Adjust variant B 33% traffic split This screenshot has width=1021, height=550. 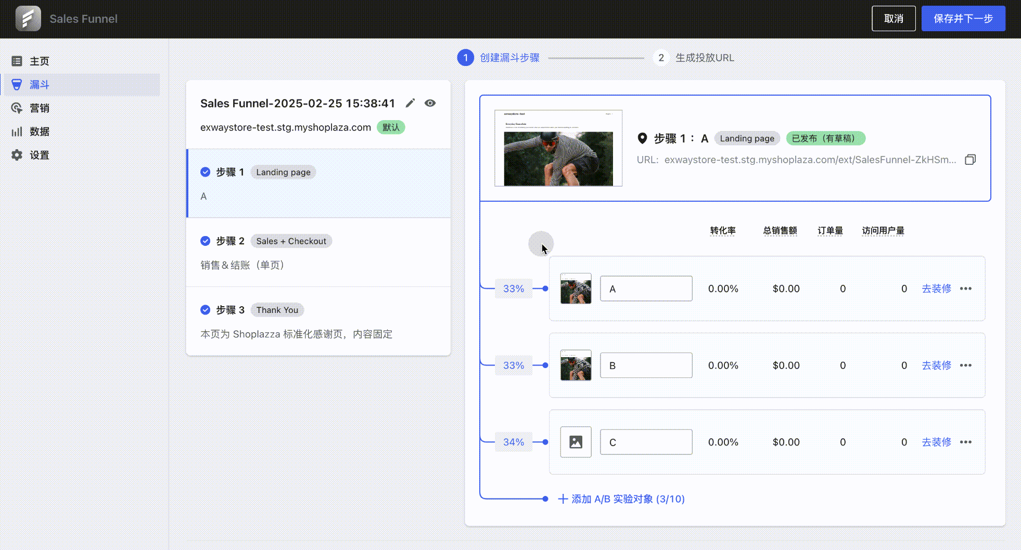coord(514,365)
